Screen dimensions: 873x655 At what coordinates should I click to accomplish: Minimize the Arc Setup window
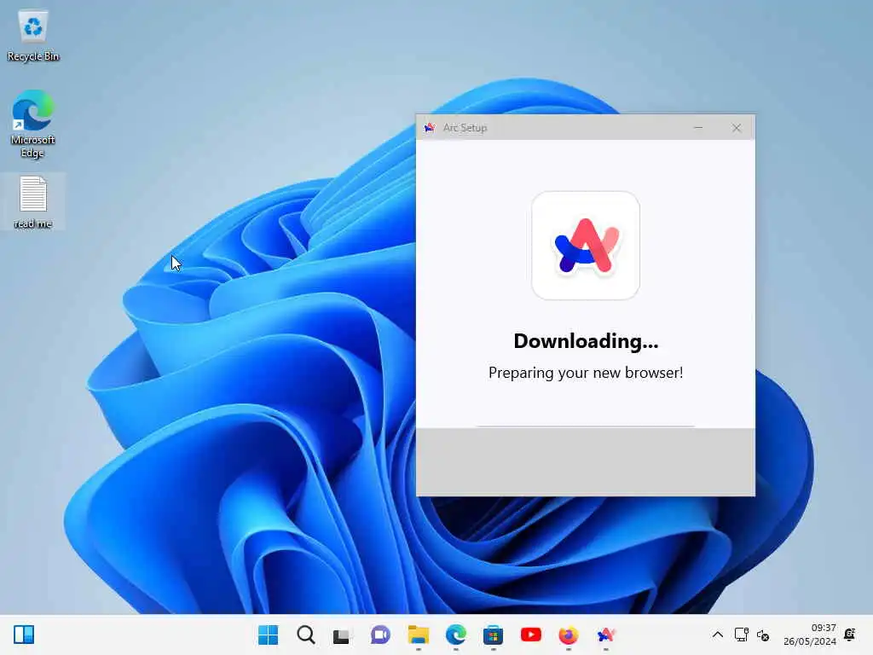(x=698, y=128)
